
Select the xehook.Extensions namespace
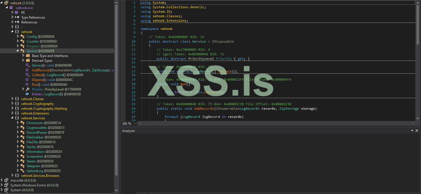tap(35, 113)
